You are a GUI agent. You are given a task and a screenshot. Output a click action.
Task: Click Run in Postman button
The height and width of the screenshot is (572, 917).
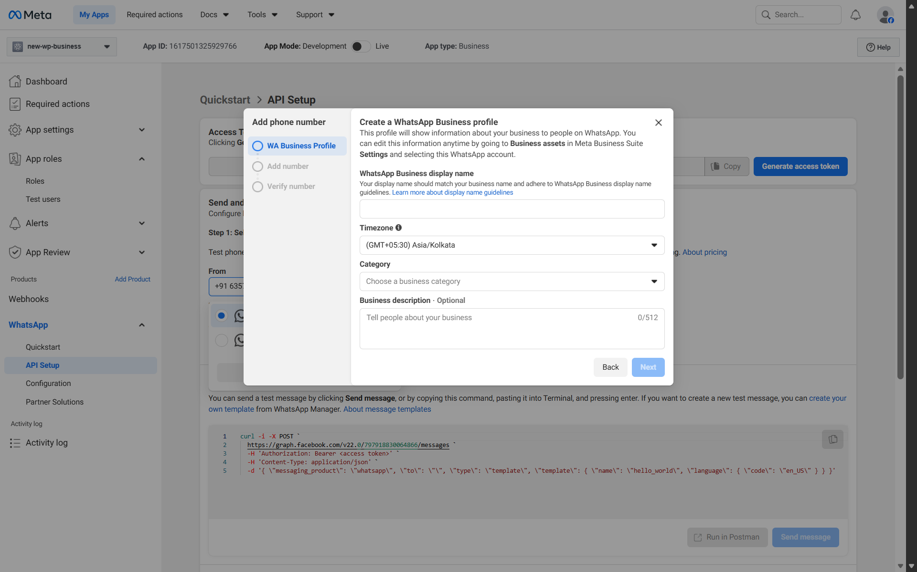click(727, 537)
